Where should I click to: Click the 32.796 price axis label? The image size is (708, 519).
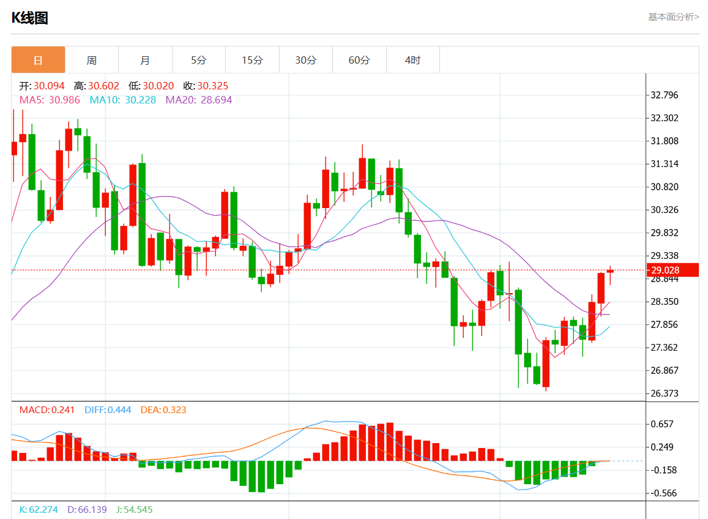click(x=664, y=95)
